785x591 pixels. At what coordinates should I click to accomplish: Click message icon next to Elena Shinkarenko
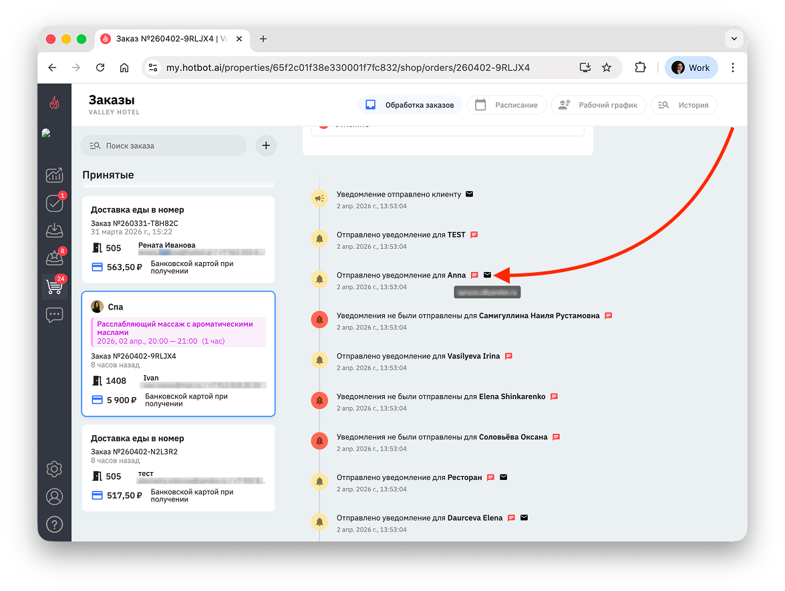click(555, 396)
